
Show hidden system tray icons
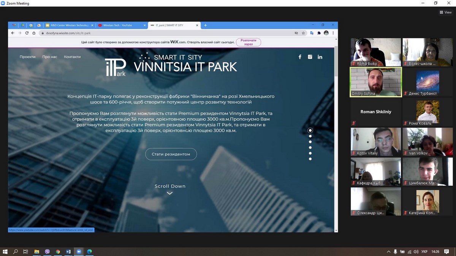(388, 251)
